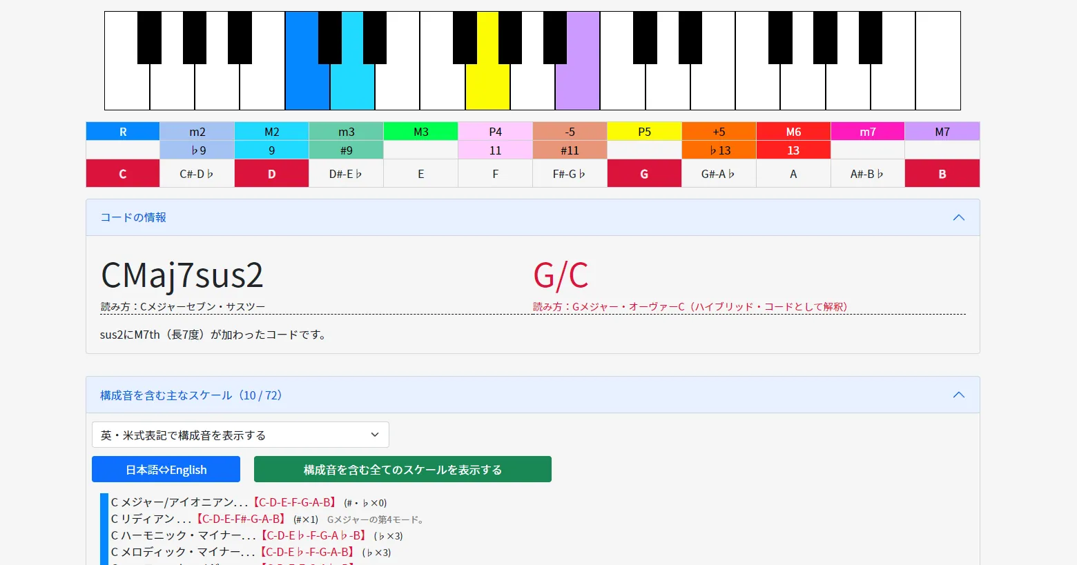Image resolution: width=1077 pixels, height=565 pixels.
Task: Click the #11 tension cell
Action: pyautogui.click(x=570, y=150)
